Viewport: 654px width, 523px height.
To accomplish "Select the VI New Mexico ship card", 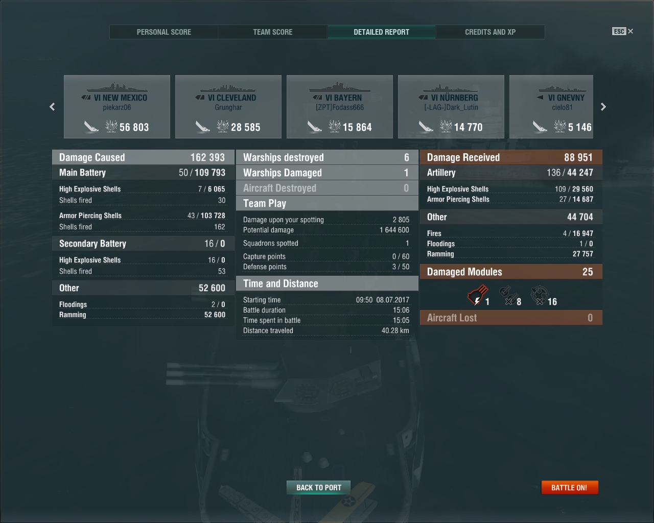I will [x=117, y=107].
